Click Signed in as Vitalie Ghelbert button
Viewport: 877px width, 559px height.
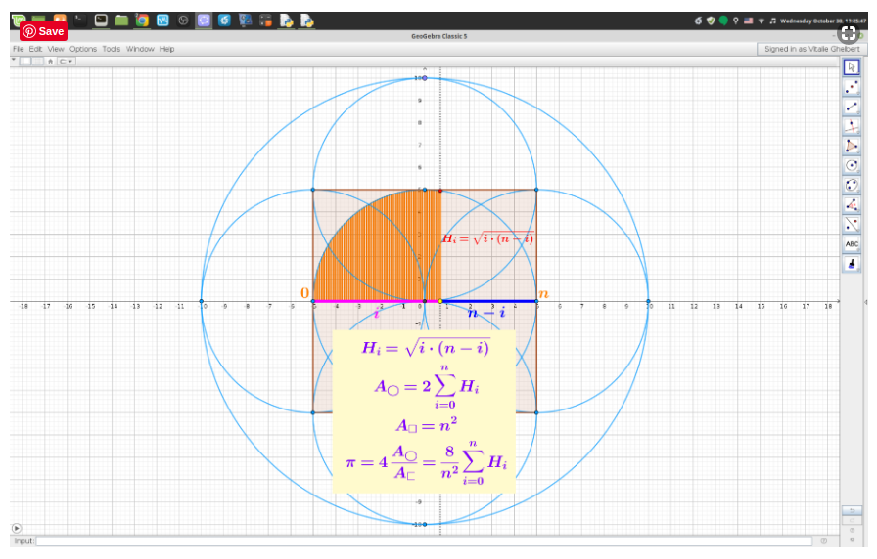click(x=811, y=49)
